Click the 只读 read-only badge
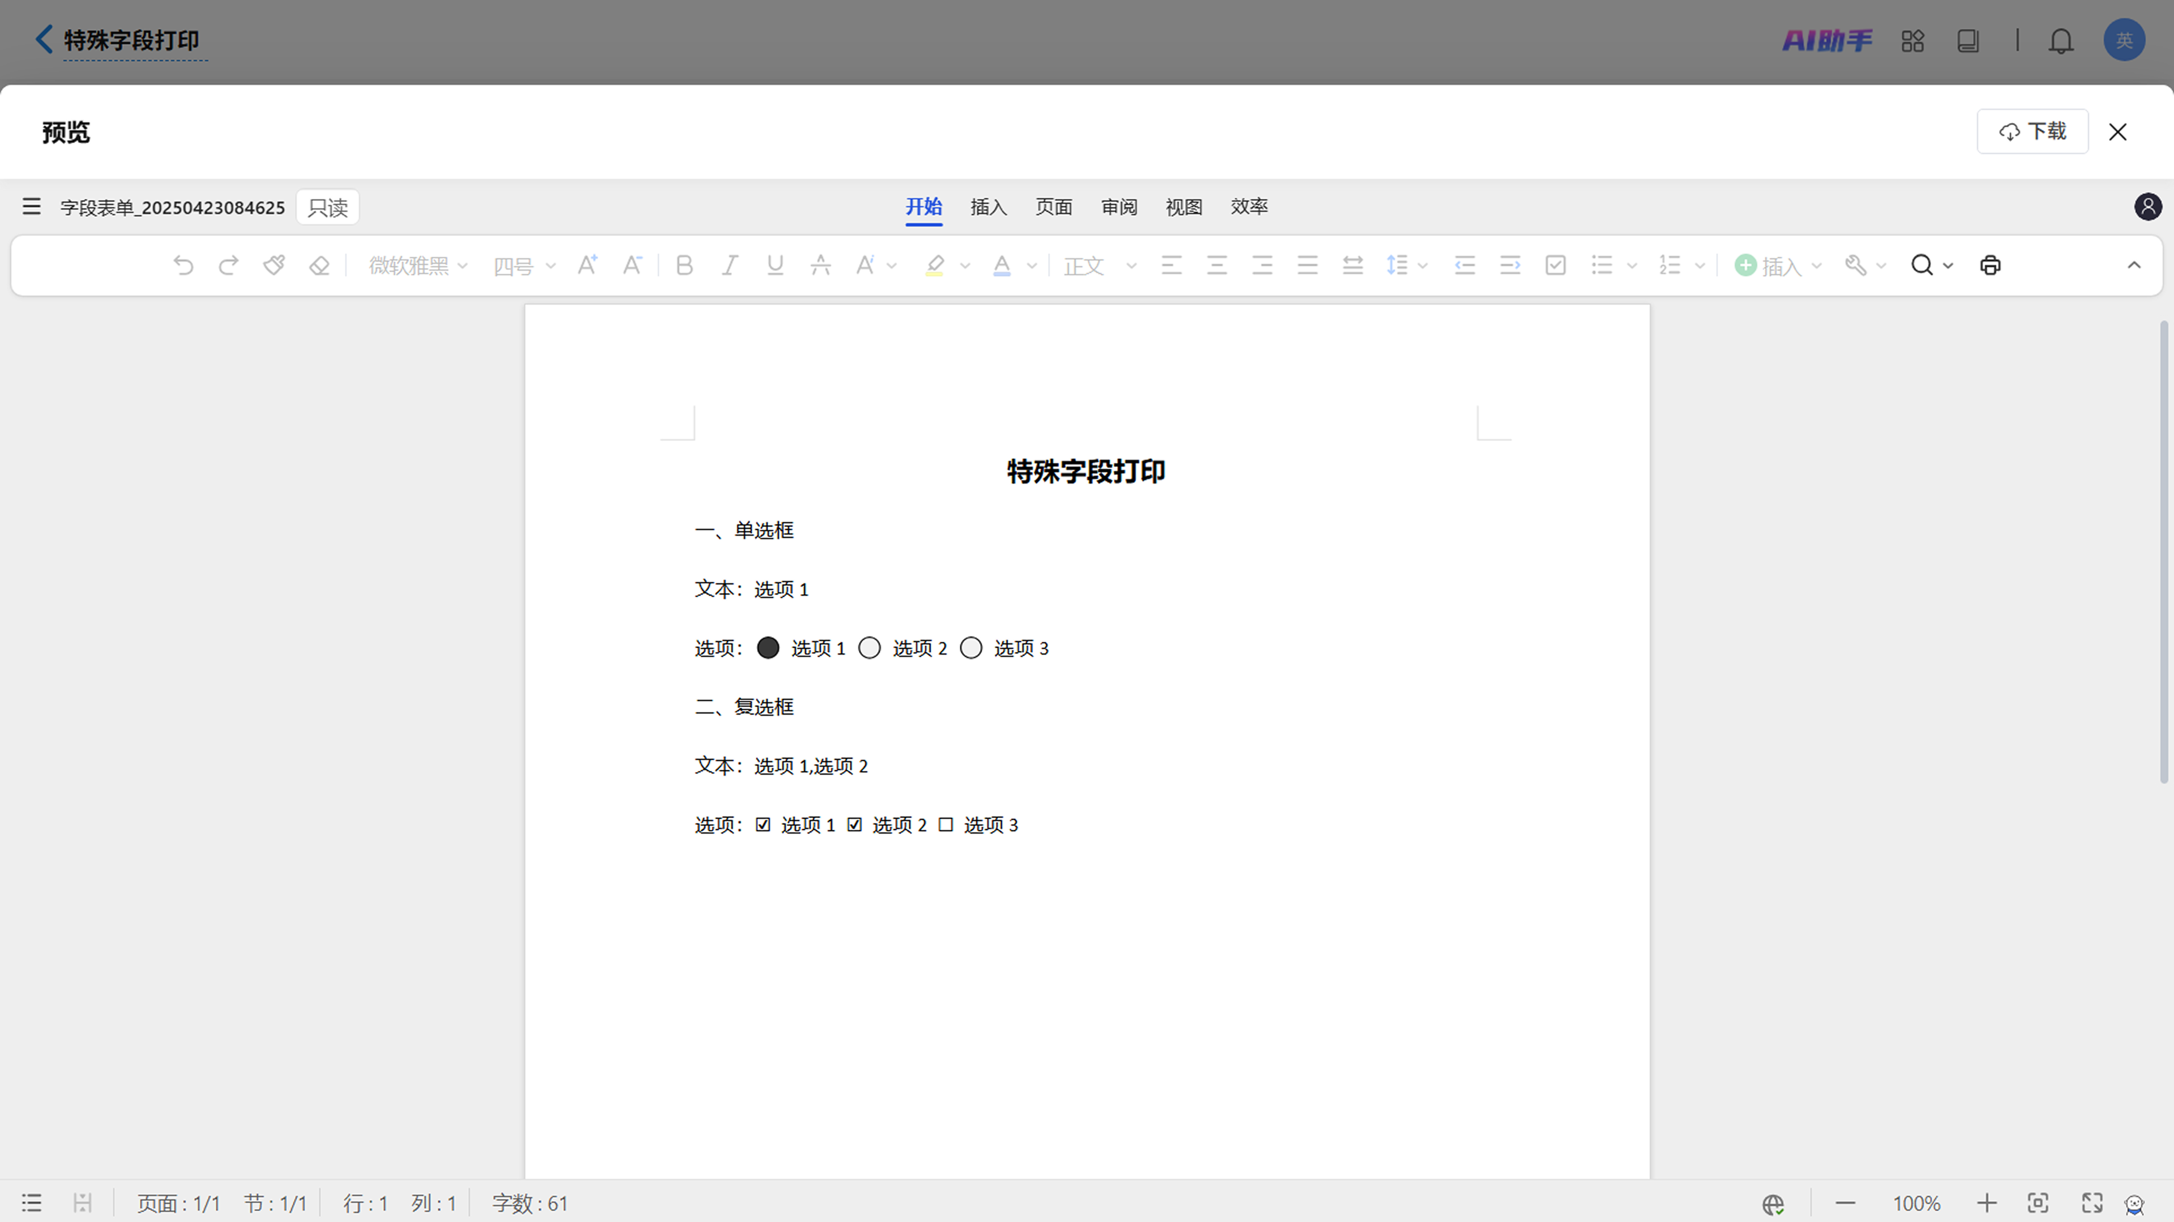Screen dimensions: 2174x1222 tap(327, 208)
